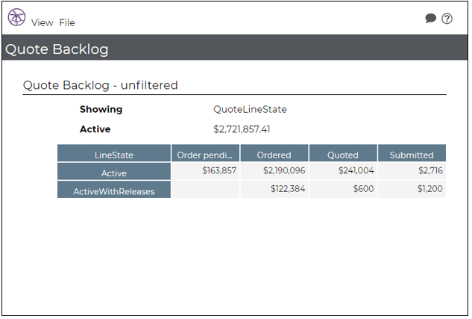
Task: Click the $163,857 cell
Action: click(205, 171)
